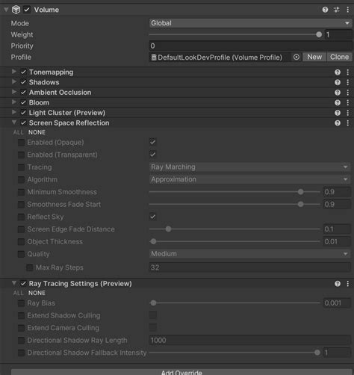
Task: Click the New profile button
Action: (314, 57)
